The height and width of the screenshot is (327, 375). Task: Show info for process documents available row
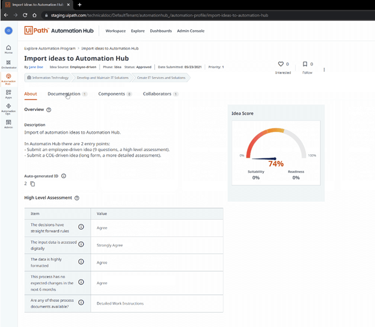pyautogui.click(x=81, y=302)
